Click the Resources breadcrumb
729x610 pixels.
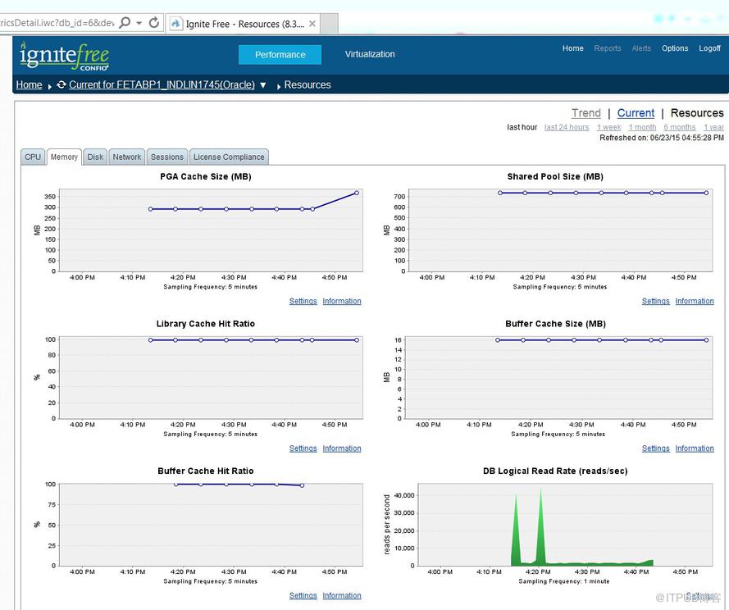pyautogui.click(x=308, y=84)
